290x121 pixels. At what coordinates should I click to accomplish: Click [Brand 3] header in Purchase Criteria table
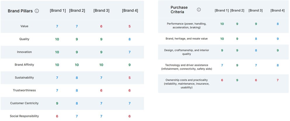(256, 10)
